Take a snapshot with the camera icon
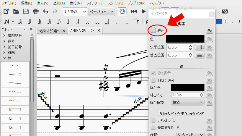Image resolution: width=242 pixels, height=136 pixels. pos(225,12)
